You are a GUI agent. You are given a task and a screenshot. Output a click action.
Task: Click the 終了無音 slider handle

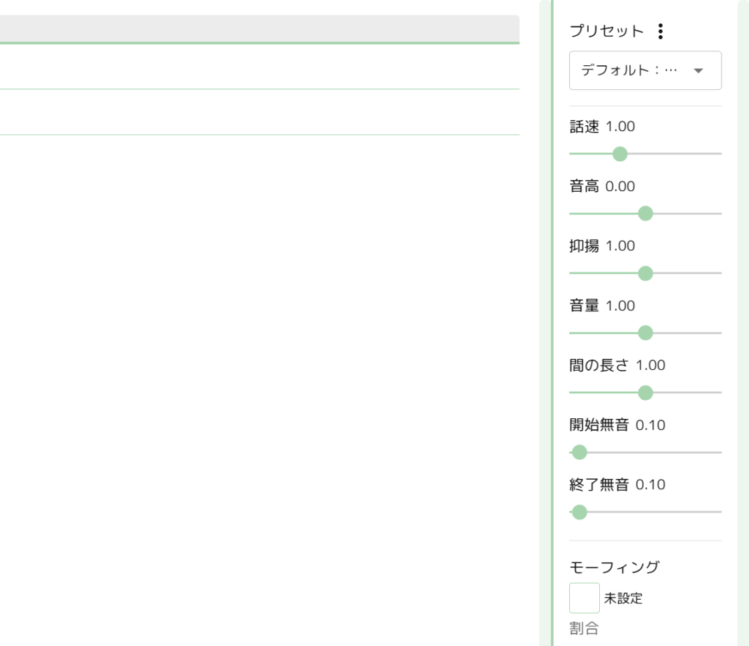pyautogui.click(x=579, y=512)
